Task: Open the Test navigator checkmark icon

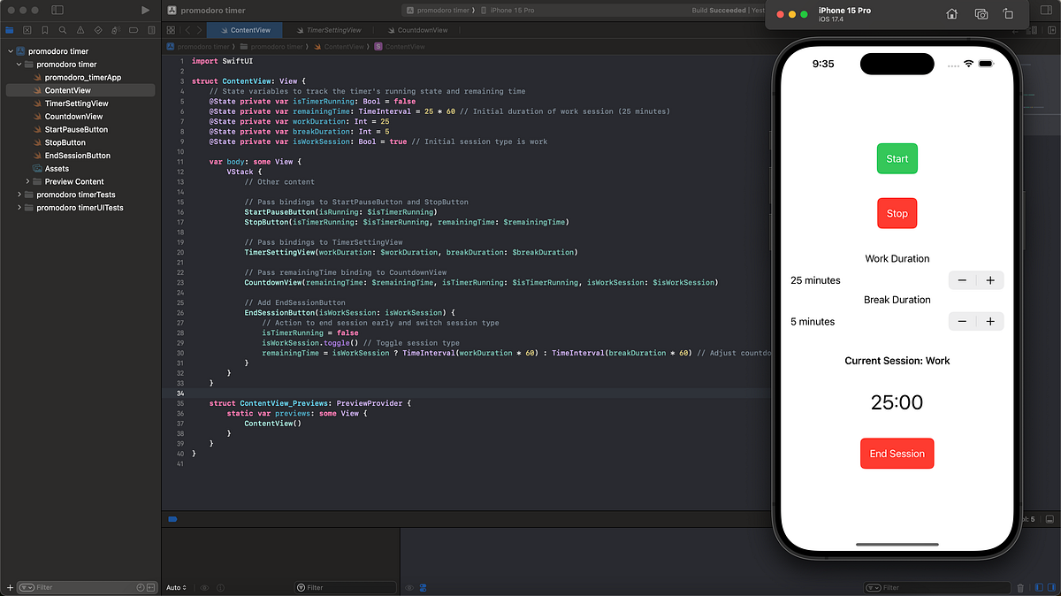Action: (99, 28)
